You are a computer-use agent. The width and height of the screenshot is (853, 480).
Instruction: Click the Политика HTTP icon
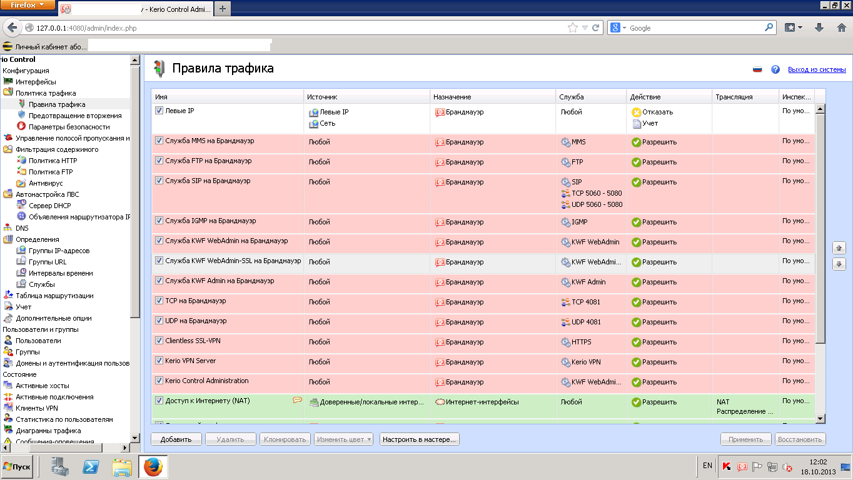point(22,161)
